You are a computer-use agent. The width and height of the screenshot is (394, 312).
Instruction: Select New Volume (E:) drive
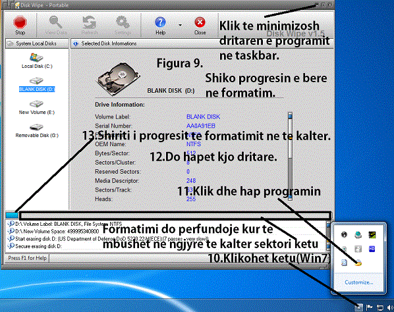tap(37, 108)
